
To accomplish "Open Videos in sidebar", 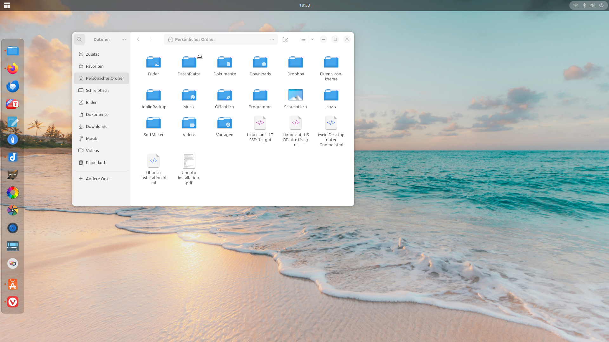I will [x=101, y=150].
